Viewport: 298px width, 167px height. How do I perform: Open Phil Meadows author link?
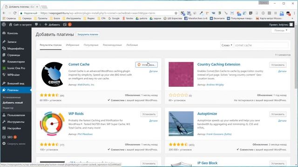(x=85, y=134)
